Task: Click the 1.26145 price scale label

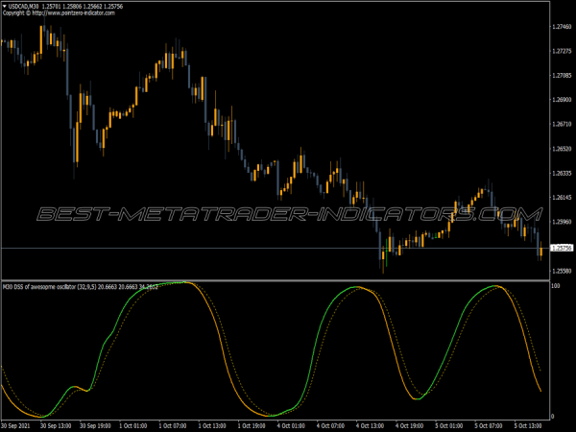Action: tap(562, 198)
